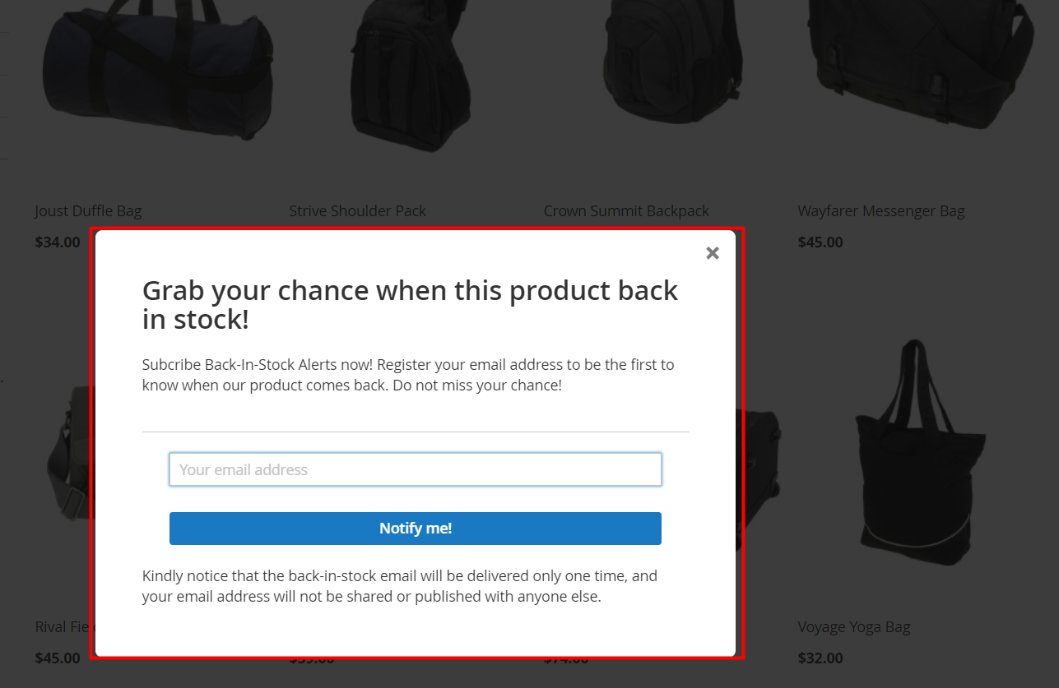The image size is (1059, 688).
Task: Click the $32.00 price under Voyage Yoga Bag
Action: click(820, 658)
